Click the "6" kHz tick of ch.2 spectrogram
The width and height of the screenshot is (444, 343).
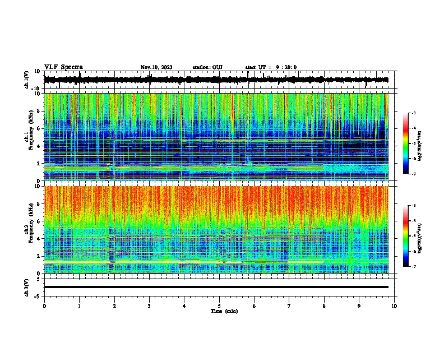point(39,221)
